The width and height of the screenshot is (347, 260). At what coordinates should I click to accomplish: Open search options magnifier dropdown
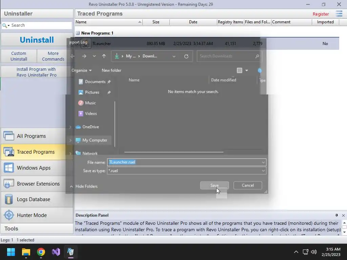pyautogui.click(x=6, y=25)
